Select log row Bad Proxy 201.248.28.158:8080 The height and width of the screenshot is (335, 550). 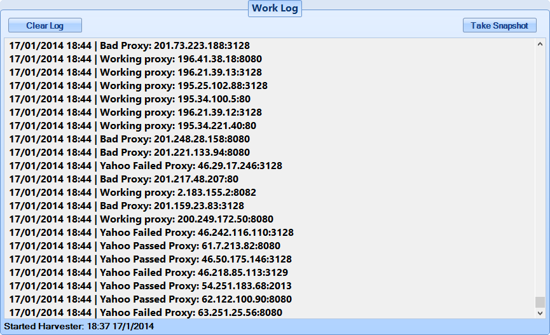point(130,139)
